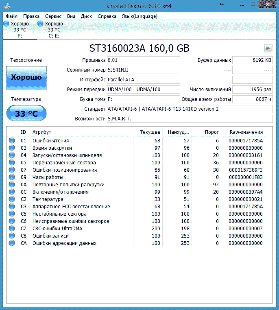Click the Техсостояние label
The width and height of the screenshot is (279, 310).
click(x=26, y=60)
